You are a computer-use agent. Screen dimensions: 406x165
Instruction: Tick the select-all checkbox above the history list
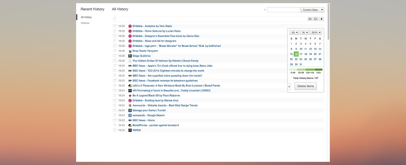coord(115,19)
